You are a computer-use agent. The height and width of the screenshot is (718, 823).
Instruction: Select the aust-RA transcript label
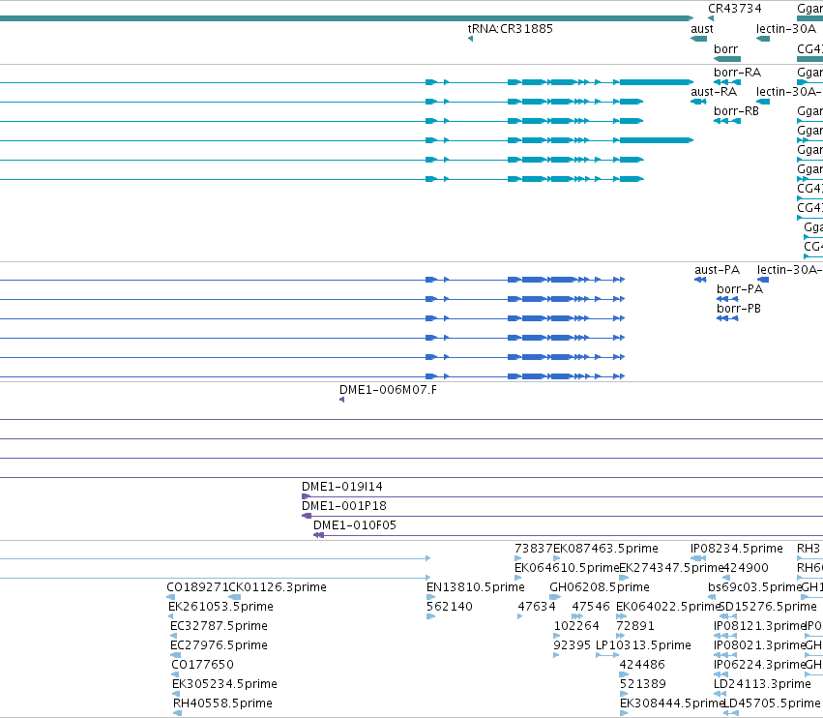714,92
